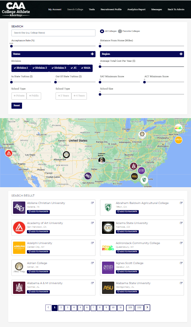This screenshot has height=327, width=191.
Task: Open external link for Abilene Christian University
Action: pyautogui.click(x=92, y=203)
